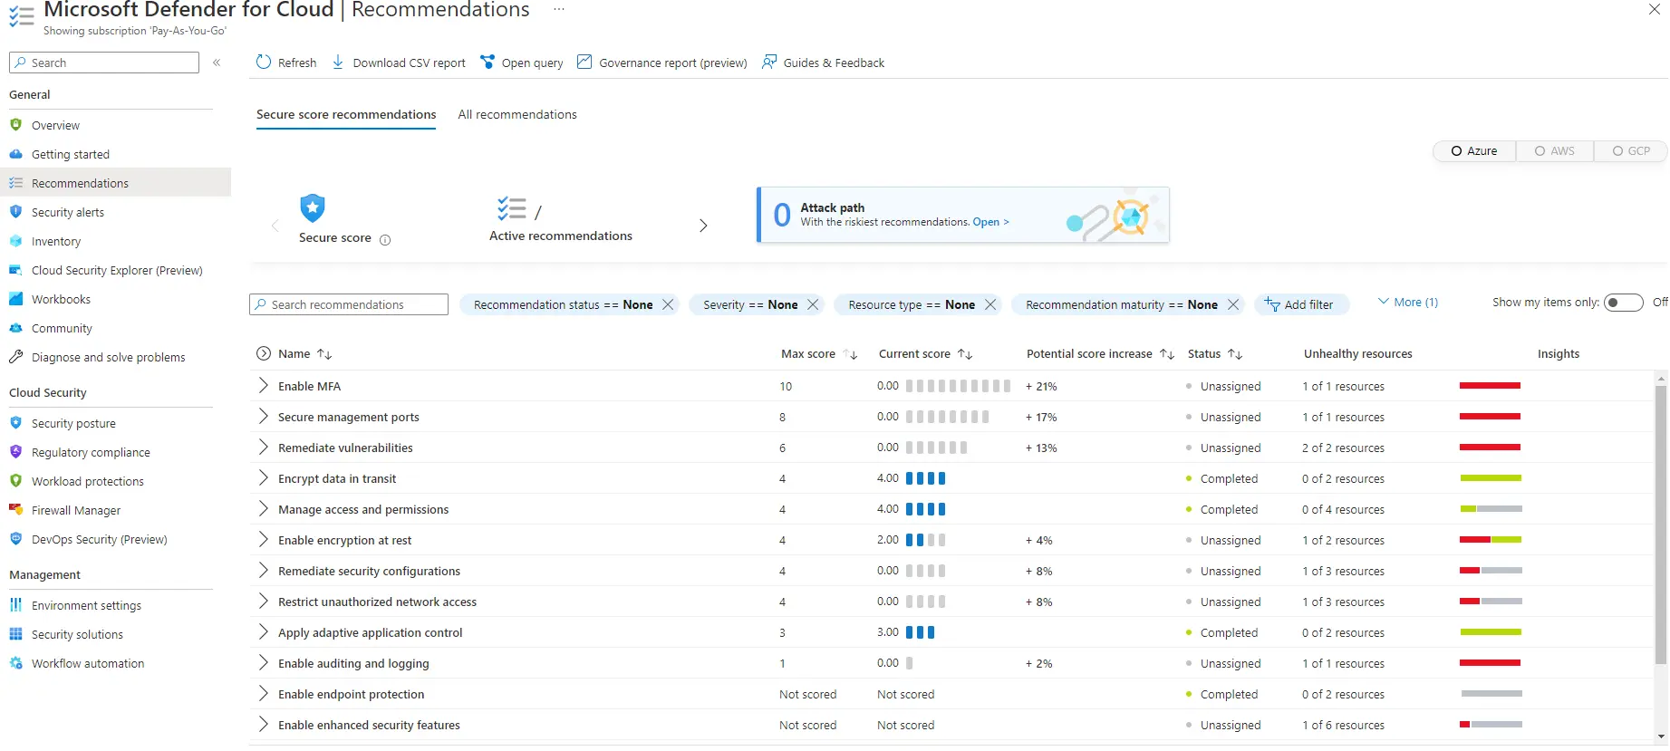The image size is (1670, 751).
Task: Open the Attack path link
Action: [990, 222]
